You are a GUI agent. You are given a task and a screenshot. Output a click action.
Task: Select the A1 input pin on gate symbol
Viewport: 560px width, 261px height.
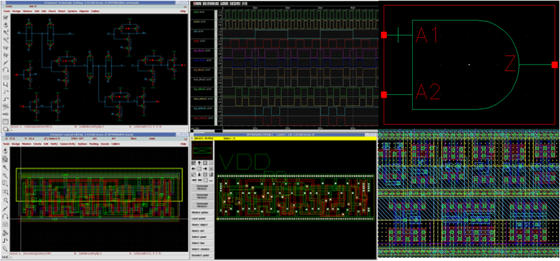384,35
